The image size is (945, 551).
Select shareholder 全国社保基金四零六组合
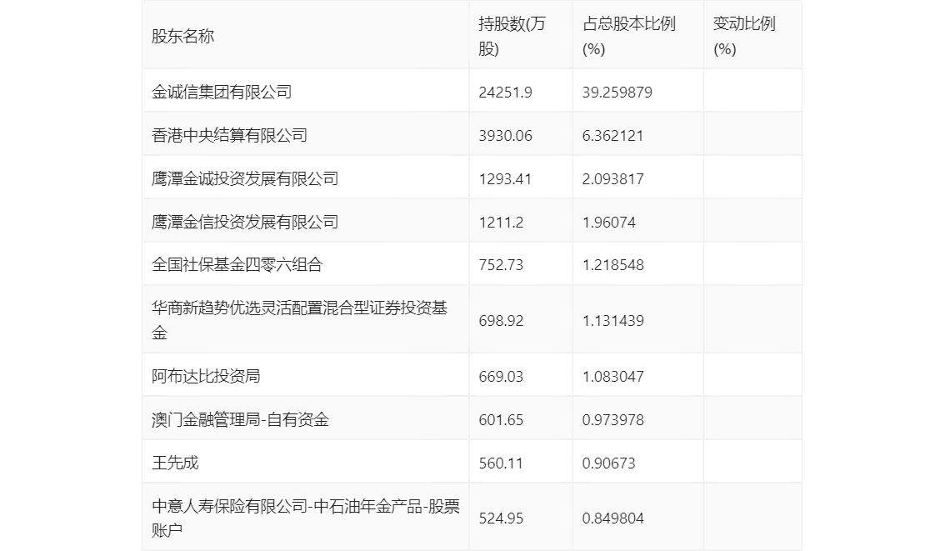click(237, 264)
